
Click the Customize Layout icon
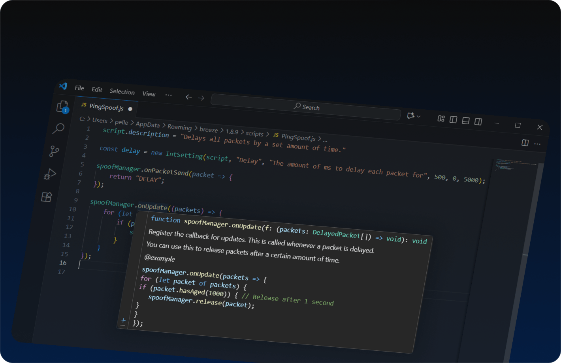441,118
